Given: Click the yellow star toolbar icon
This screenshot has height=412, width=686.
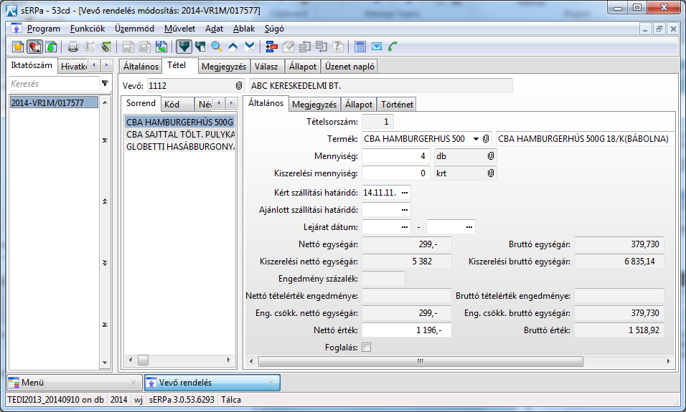Looking at the screenshot, I should pyautogui.click(x=18, y=47).
